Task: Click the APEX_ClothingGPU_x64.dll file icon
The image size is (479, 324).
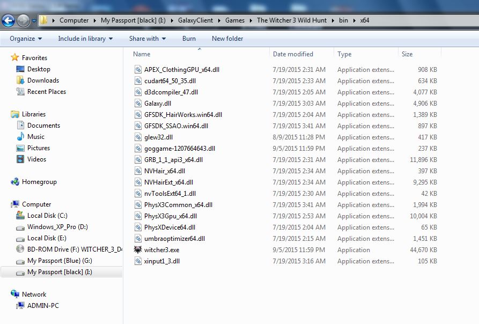Action: click(x=138, y=69)
